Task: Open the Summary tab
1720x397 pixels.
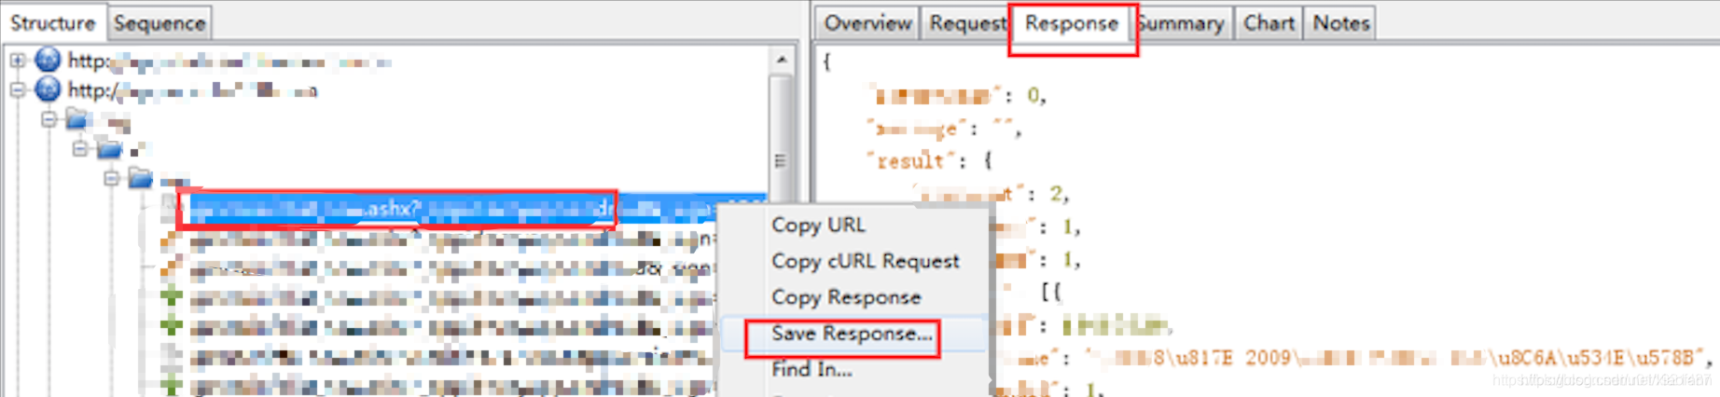Action: [x=1182, y=22]
